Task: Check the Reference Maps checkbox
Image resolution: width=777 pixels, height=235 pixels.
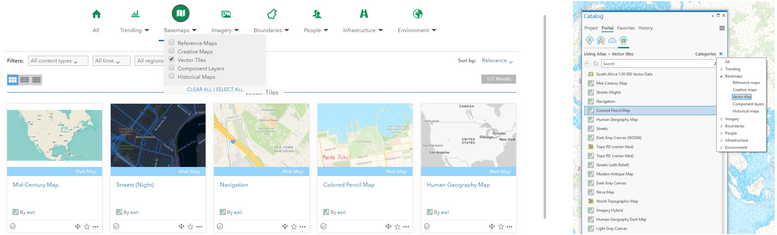Action: tap(172, 42)
